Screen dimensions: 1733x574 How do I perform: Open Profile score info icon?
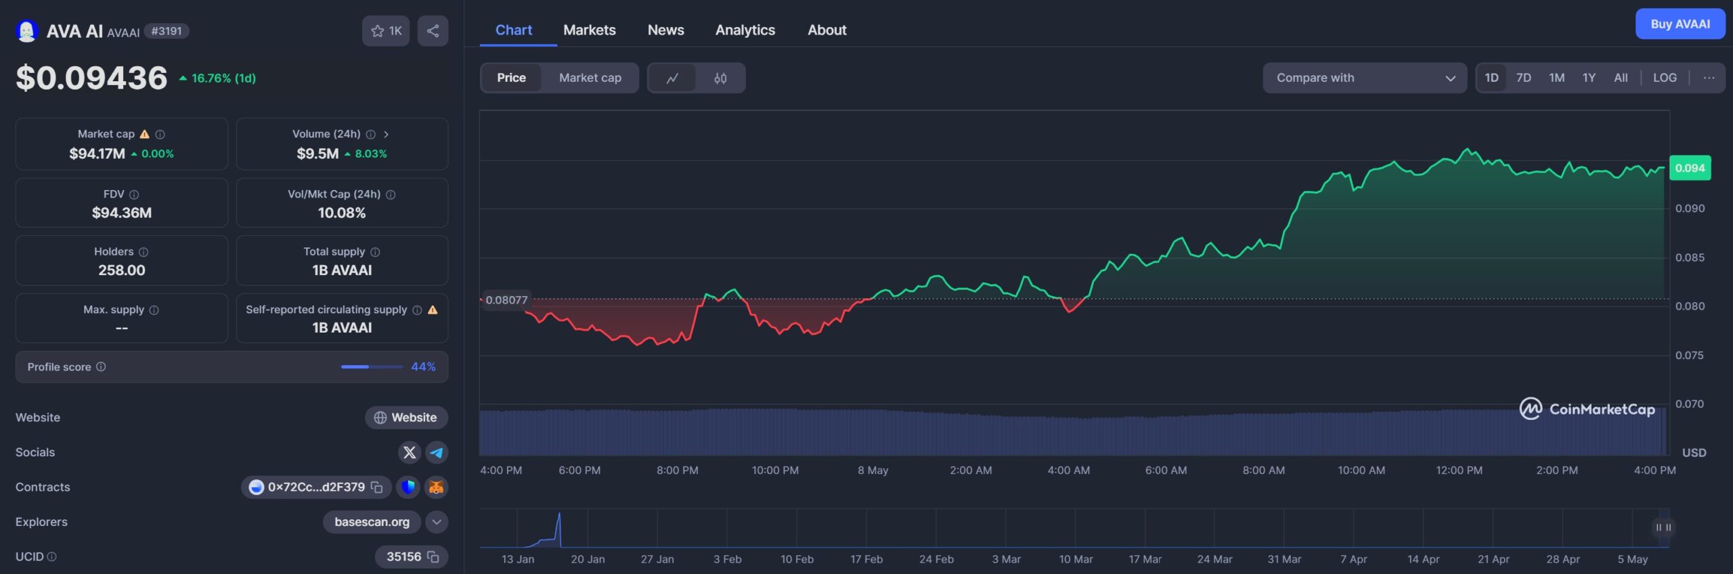(101, 366)
